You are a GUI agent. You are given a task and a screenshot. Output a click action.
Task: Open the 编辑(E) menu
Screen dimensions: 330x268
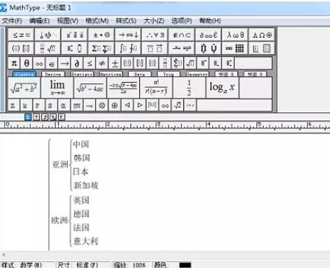(39, 21)
